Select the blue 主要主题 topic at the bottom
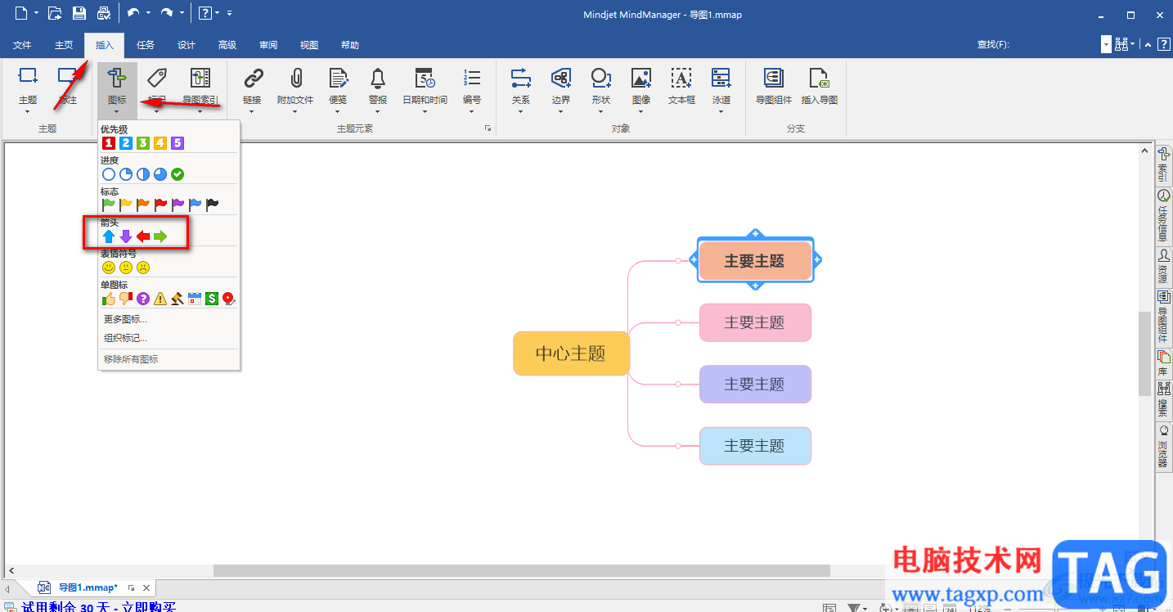This screenshot has height=612, width=1173. pyautogui.click(x=755, y=446)
